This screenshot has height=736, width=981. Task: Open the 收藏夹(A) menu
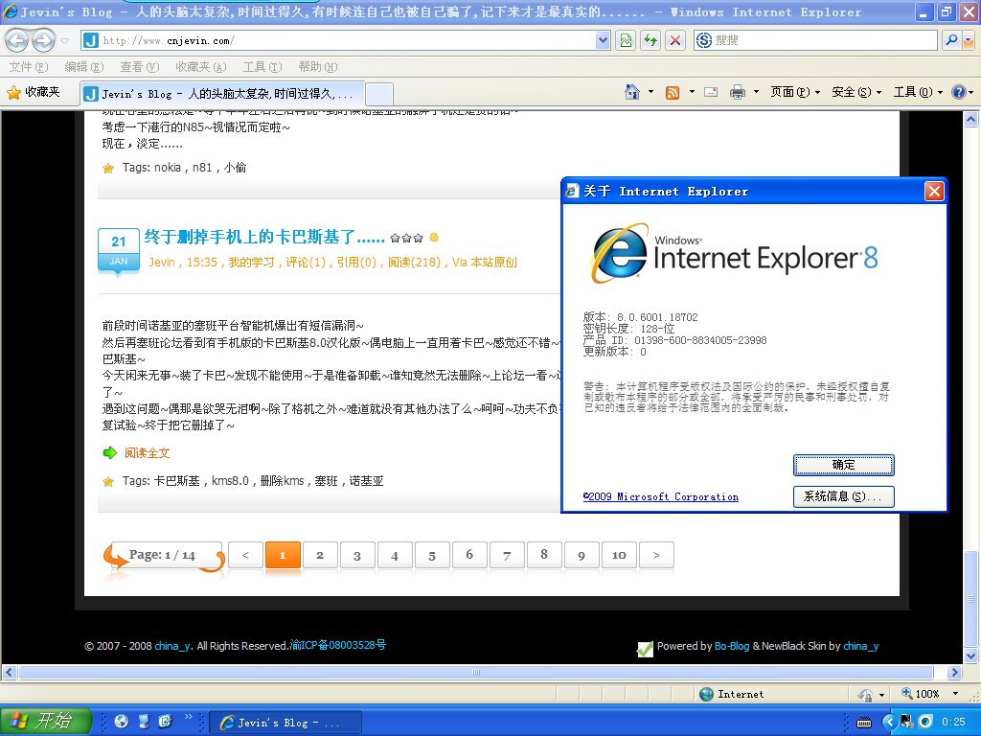click(201, 67)
